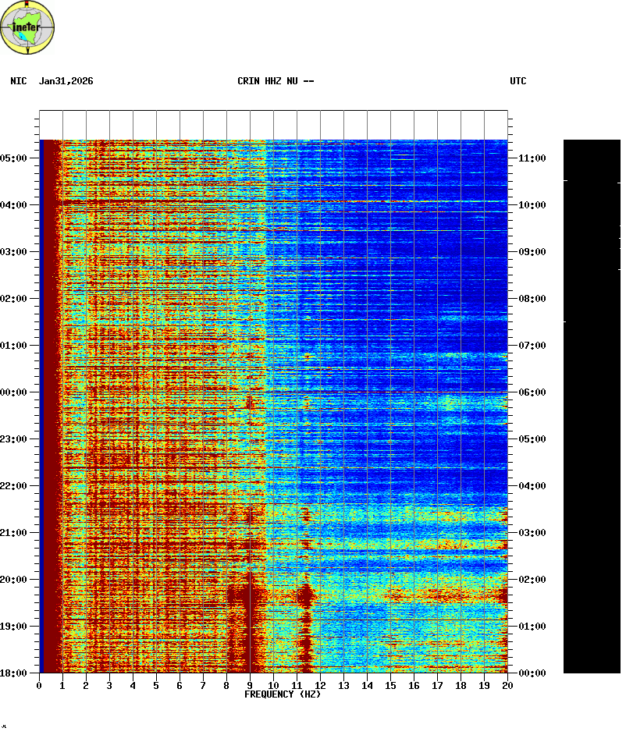Click the 15 Hz frequency tick label
The height and width of the screenshot is (735, 626).
[x=390, y=685]
